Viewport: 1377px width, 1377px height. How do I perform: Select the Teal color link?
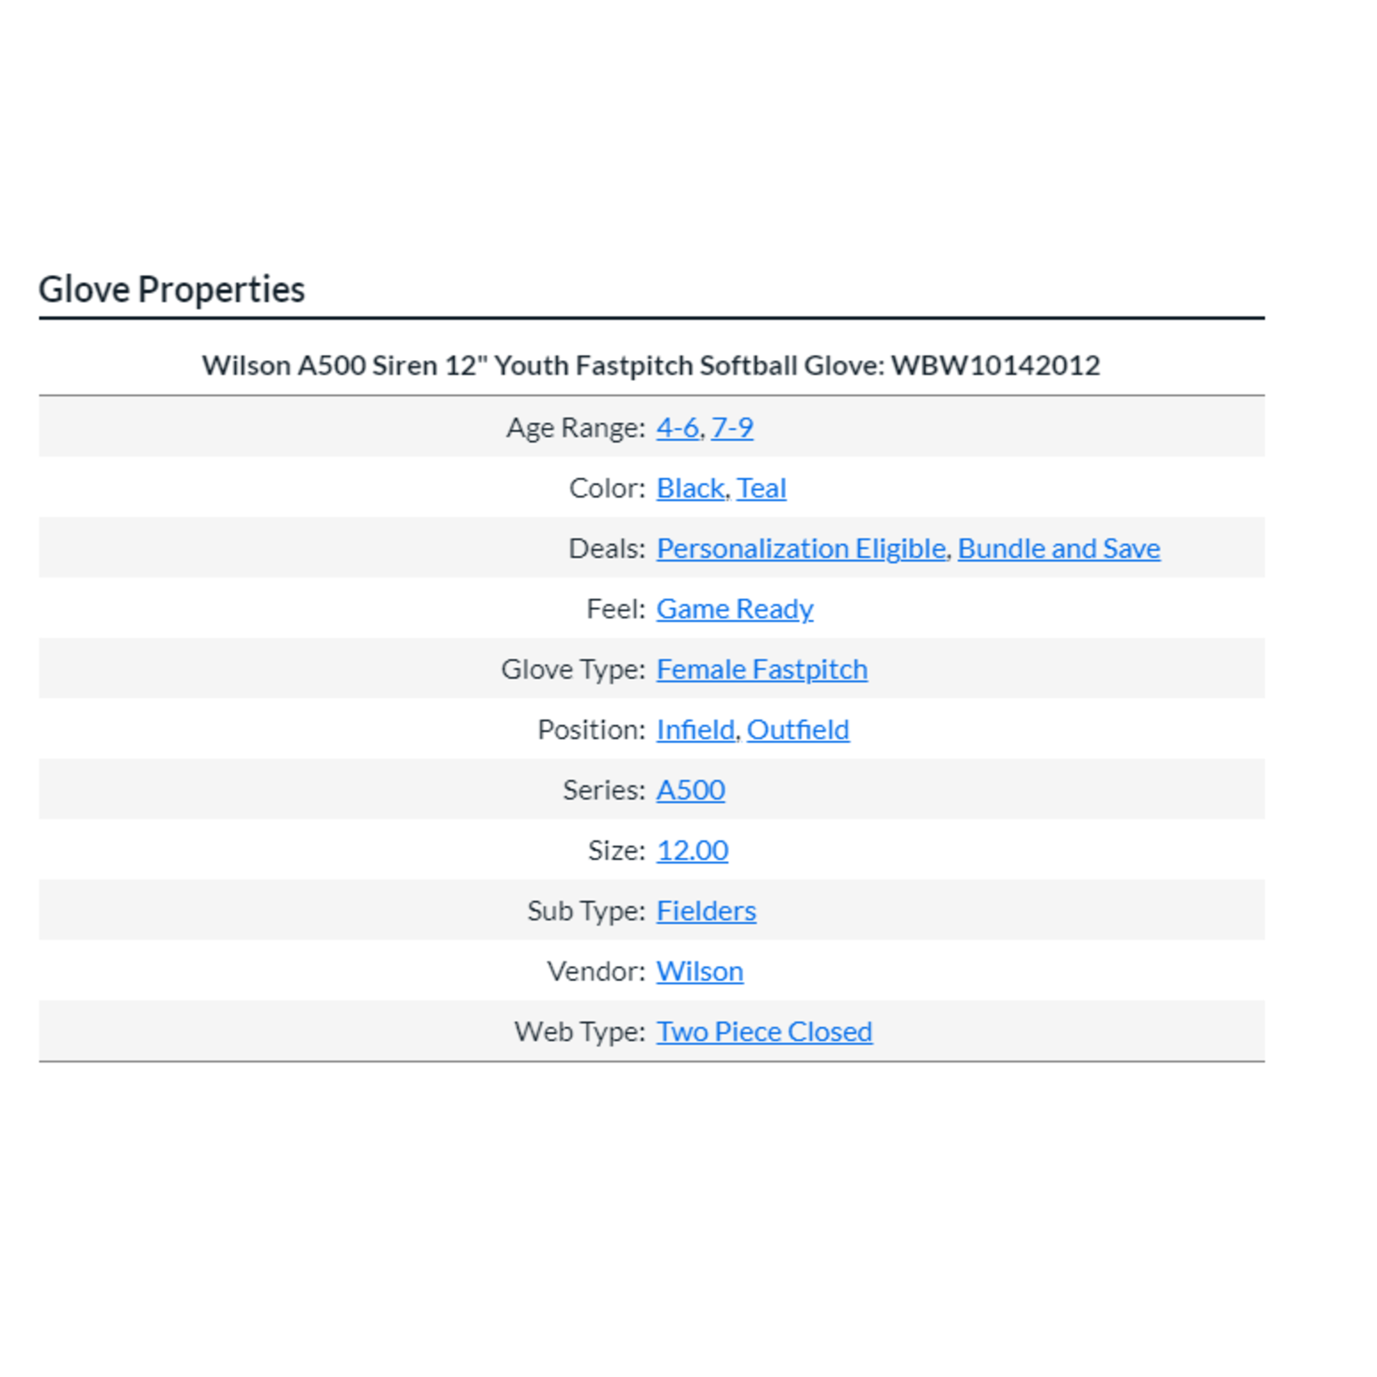761,488
